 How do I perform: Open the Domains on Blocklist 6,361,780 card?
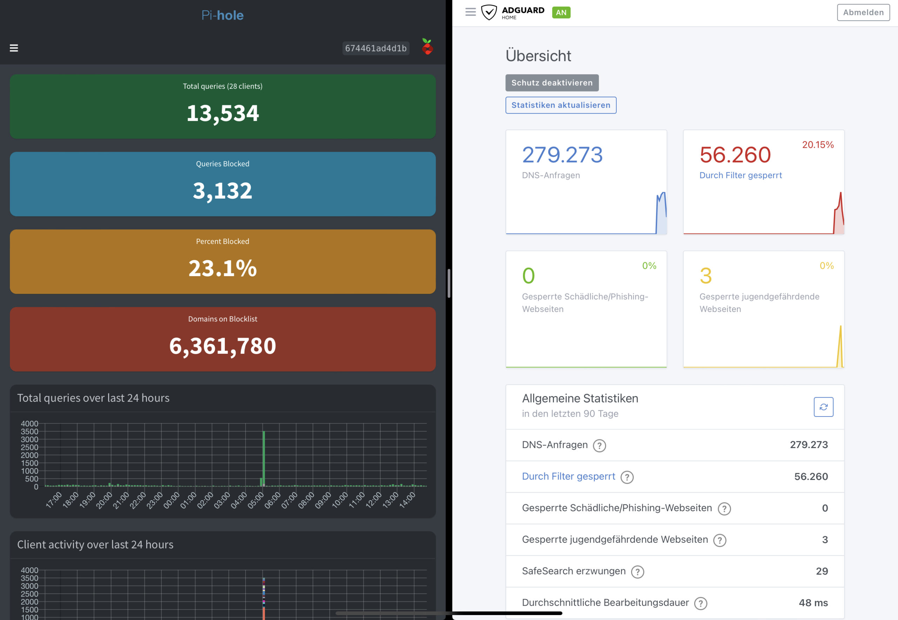tap(222, 339)
